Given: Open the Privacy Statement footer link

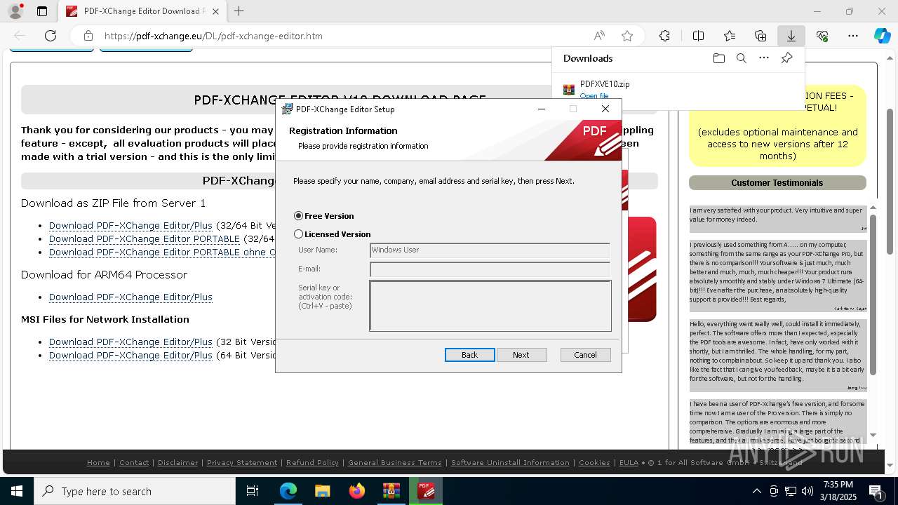Looking at the screenshot, I should [242, 463].
